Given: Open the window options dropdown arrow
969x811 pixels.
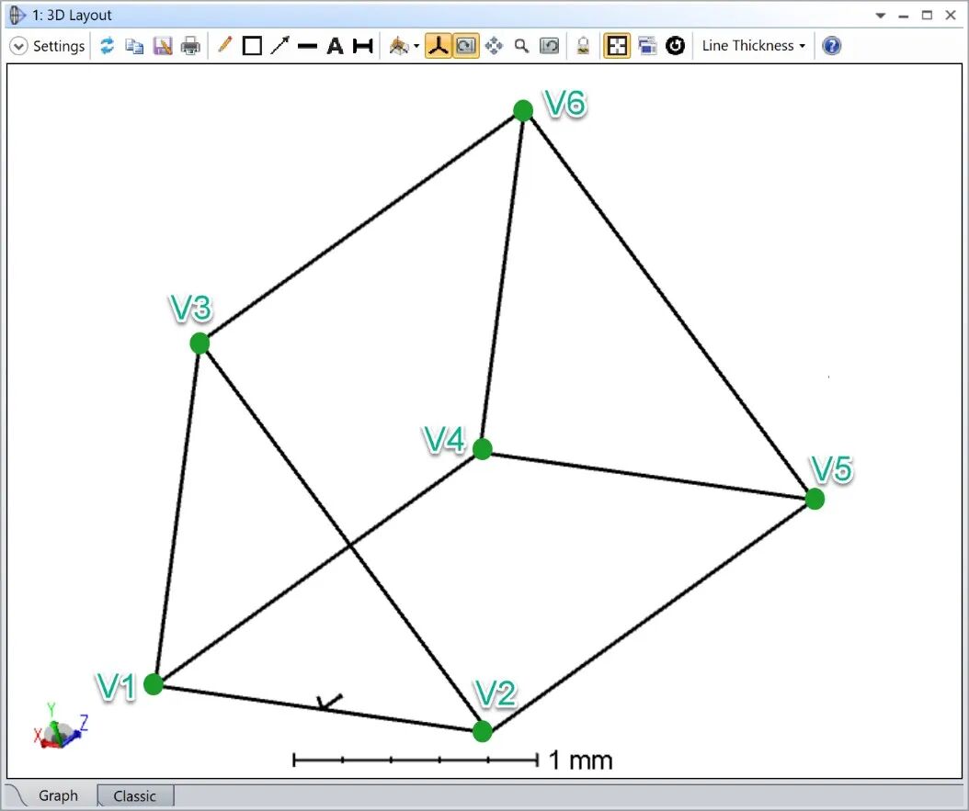Looking at the screenshot, I should 881,16.
